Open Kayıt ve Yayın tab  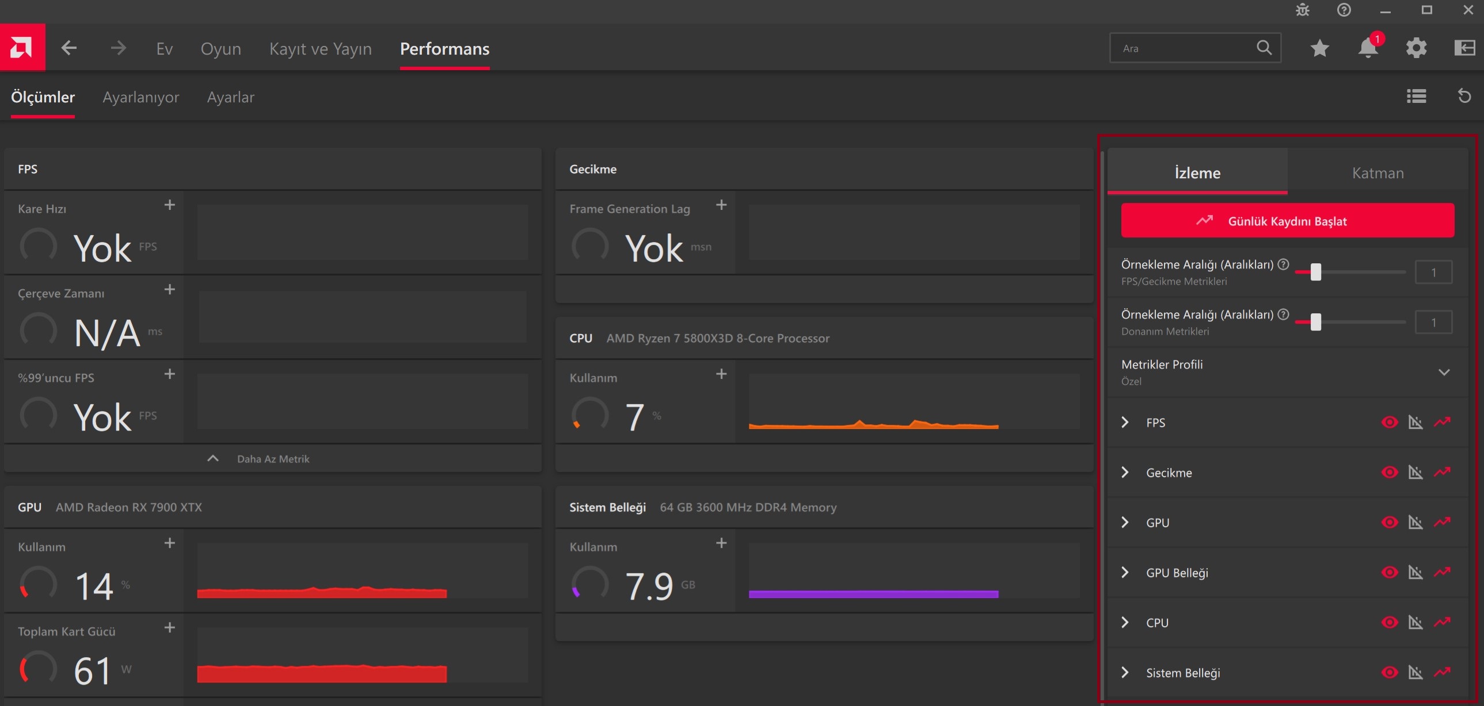coord(320,48)
